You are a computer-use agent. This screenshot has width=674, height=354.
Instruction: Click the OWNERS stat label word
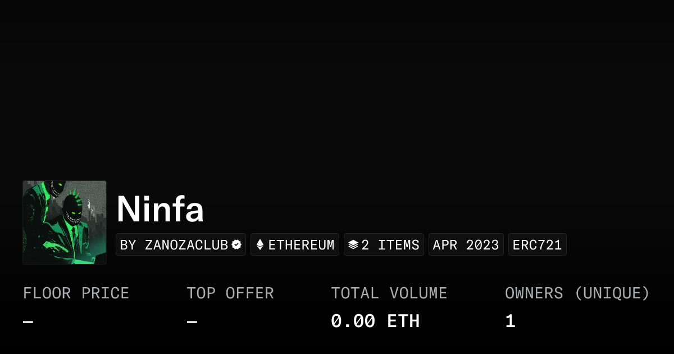(x=534, y=293)
